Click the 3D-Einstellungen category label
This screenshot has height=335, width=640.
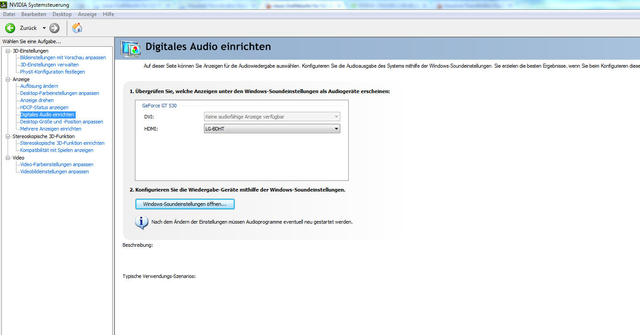pos(30,51)
